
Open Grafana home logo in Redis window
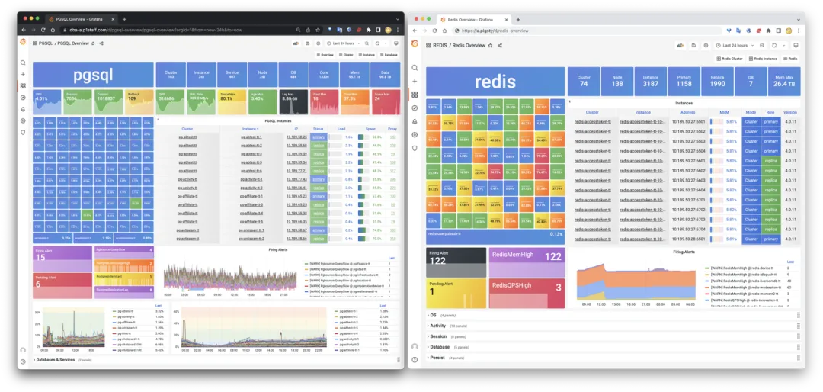pyautogui.click(x=415, y=43)
